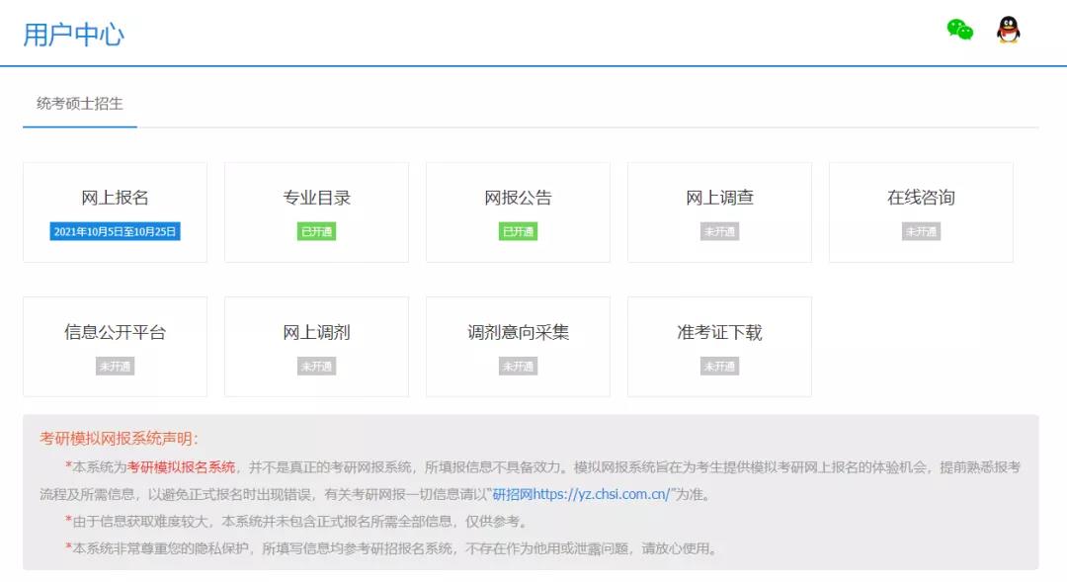This screenshot has width=1067, height=582.
Task: Open the 用户中心 title link
Action: [x=74, y=35]
